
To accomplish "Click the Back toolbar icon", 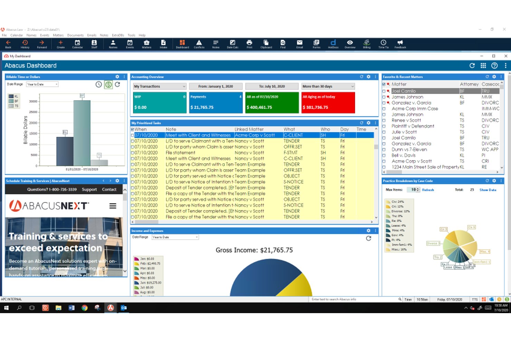I will pyautogui.click(x=8, y=44).
